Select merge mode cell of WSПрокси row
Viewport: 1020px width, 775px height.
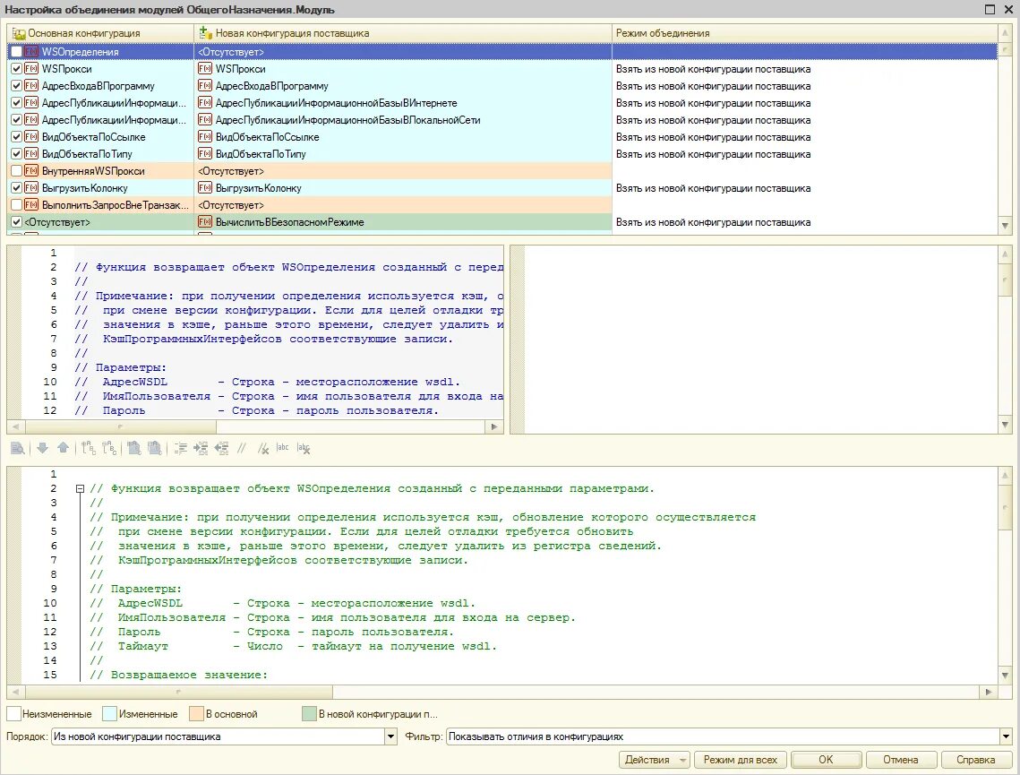[804, 68]
